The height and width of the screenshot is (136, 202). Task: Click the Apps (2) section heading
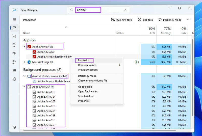click(29, 40)
